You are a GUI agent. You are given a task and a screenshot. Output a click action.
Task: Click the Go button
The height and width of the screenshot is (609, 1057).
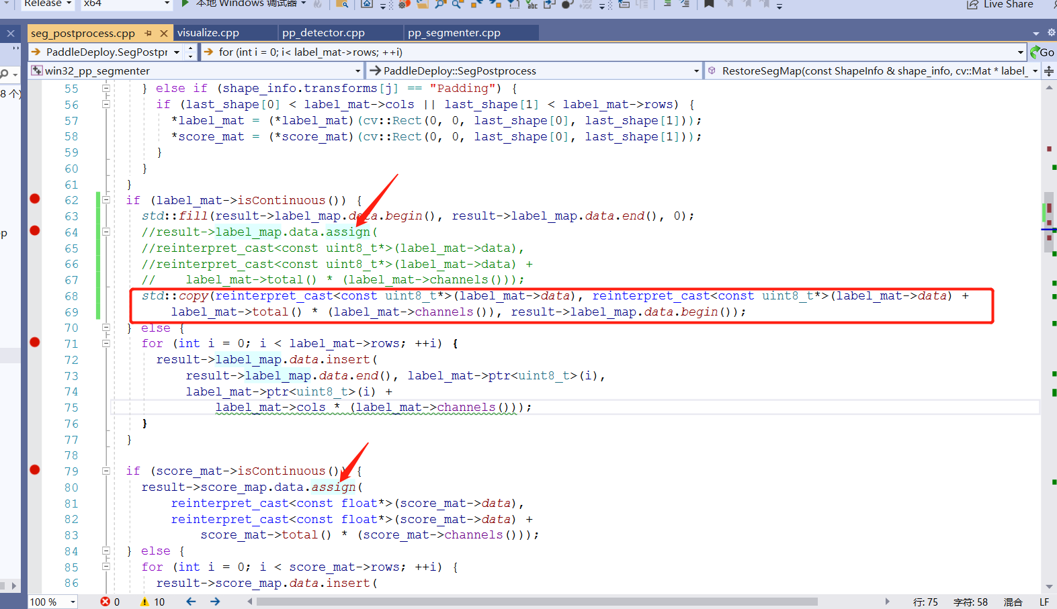[x=1042, y=52]
